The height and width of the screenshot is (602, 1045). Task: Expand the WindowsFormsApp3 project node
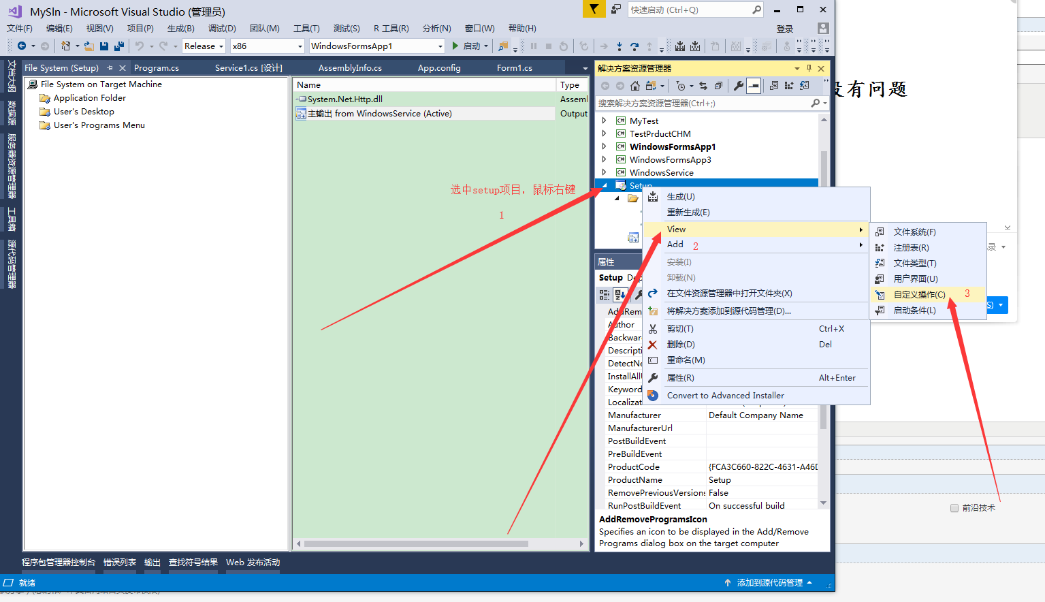[x=604, y=159]
